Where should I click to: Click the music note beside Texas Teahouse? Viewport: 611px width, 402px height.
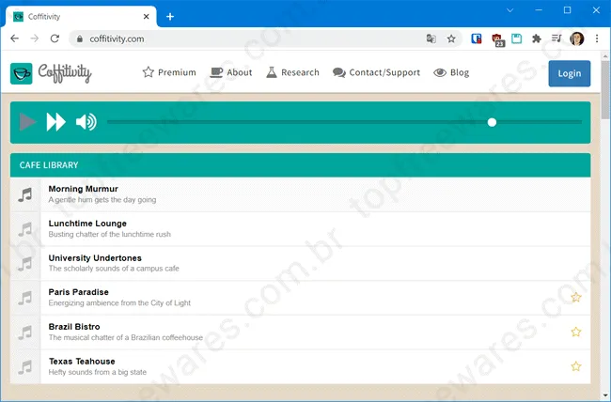click(x=25, y=367)
